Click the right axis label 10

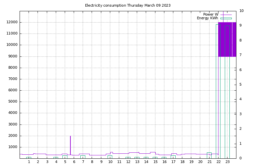point(241,11)
